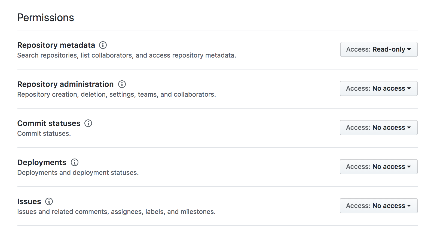The image size is (434, 234).
Task: Click the Repository metadata title text
Action: click(56, 45)
